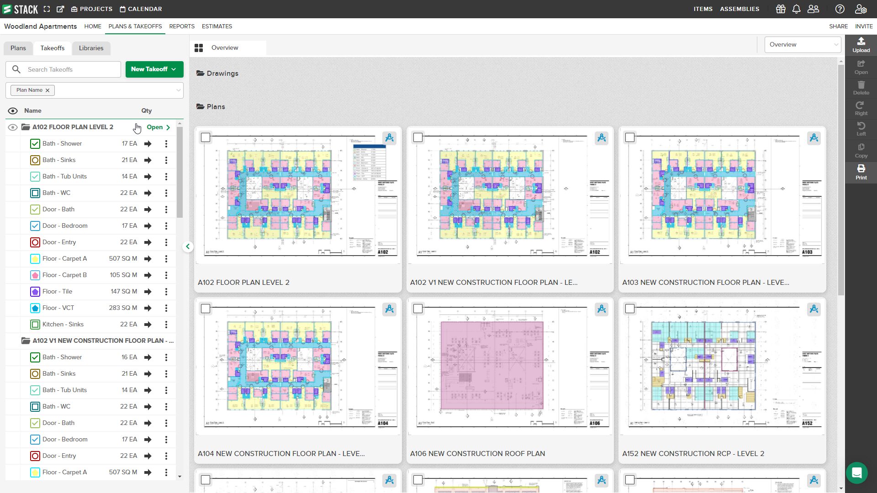The width and height of the screenshot is (877, 493).
Task: Click the gift rewards icon in the header
Action: click(x=780, y=9)
